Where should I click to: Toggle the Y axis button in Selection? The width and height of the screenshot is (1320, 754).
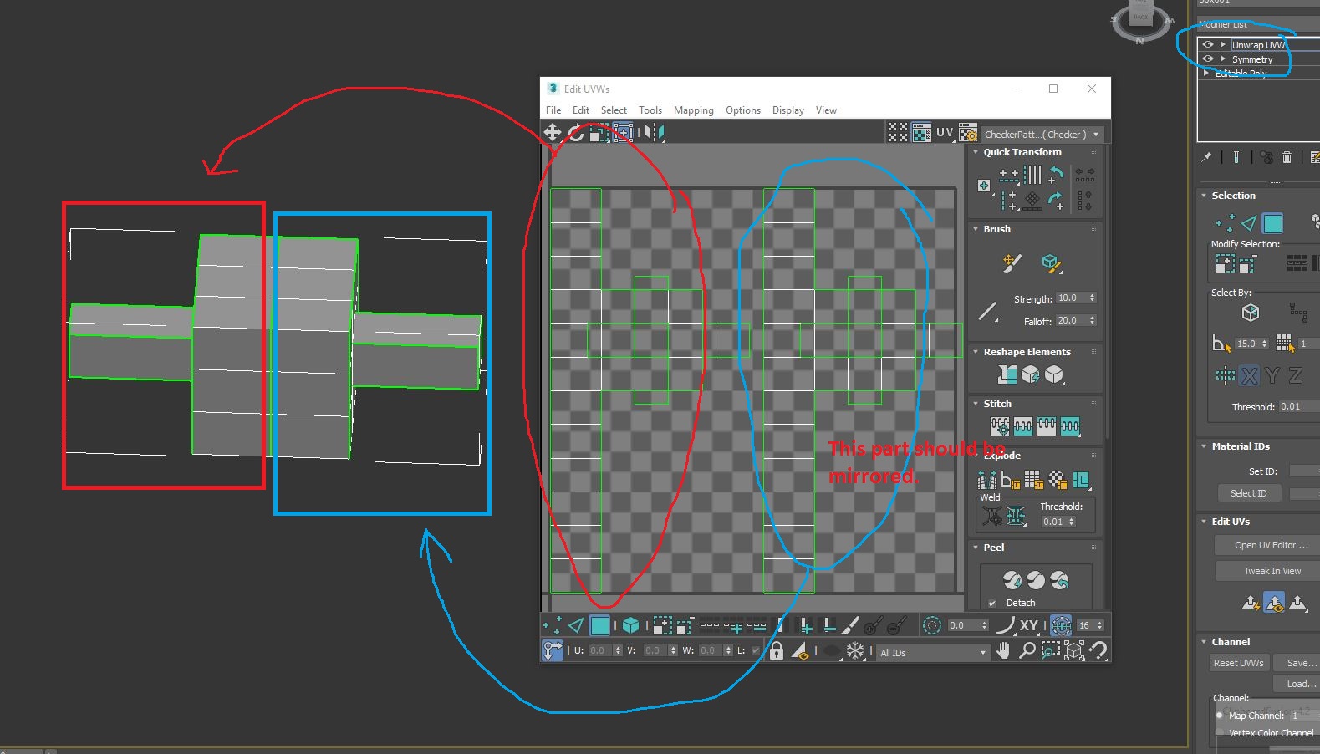[1272, 375]
